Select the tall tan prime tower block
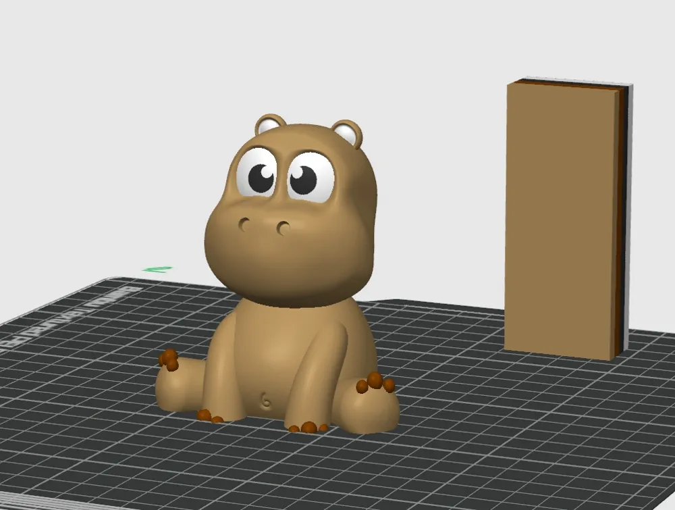This screenshot has width=675, height=510. (568, 219)
